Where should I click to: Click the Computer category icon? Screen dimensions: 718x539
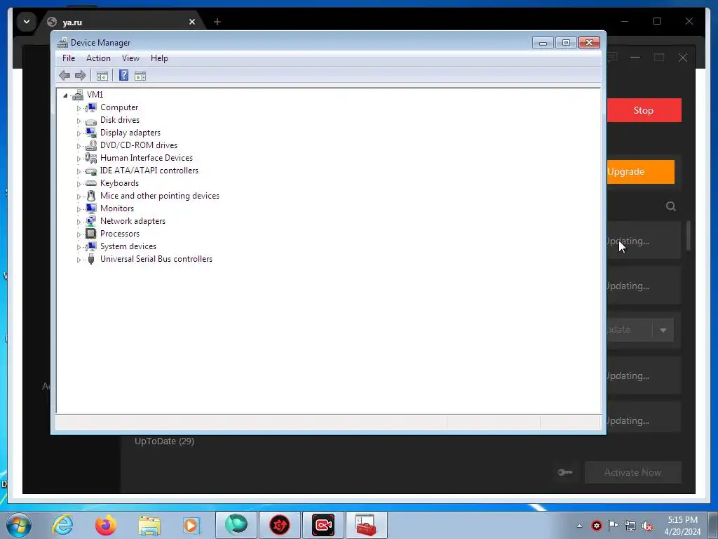click(x=91, y=107)
